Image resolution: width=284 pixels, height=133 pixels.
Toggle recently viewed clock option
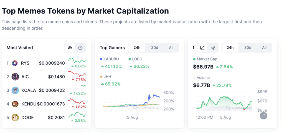tap(80, 48)
